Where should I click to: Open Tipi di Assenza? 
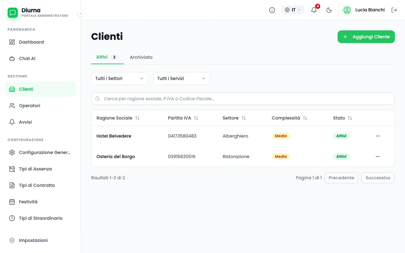tap(40, 169)
